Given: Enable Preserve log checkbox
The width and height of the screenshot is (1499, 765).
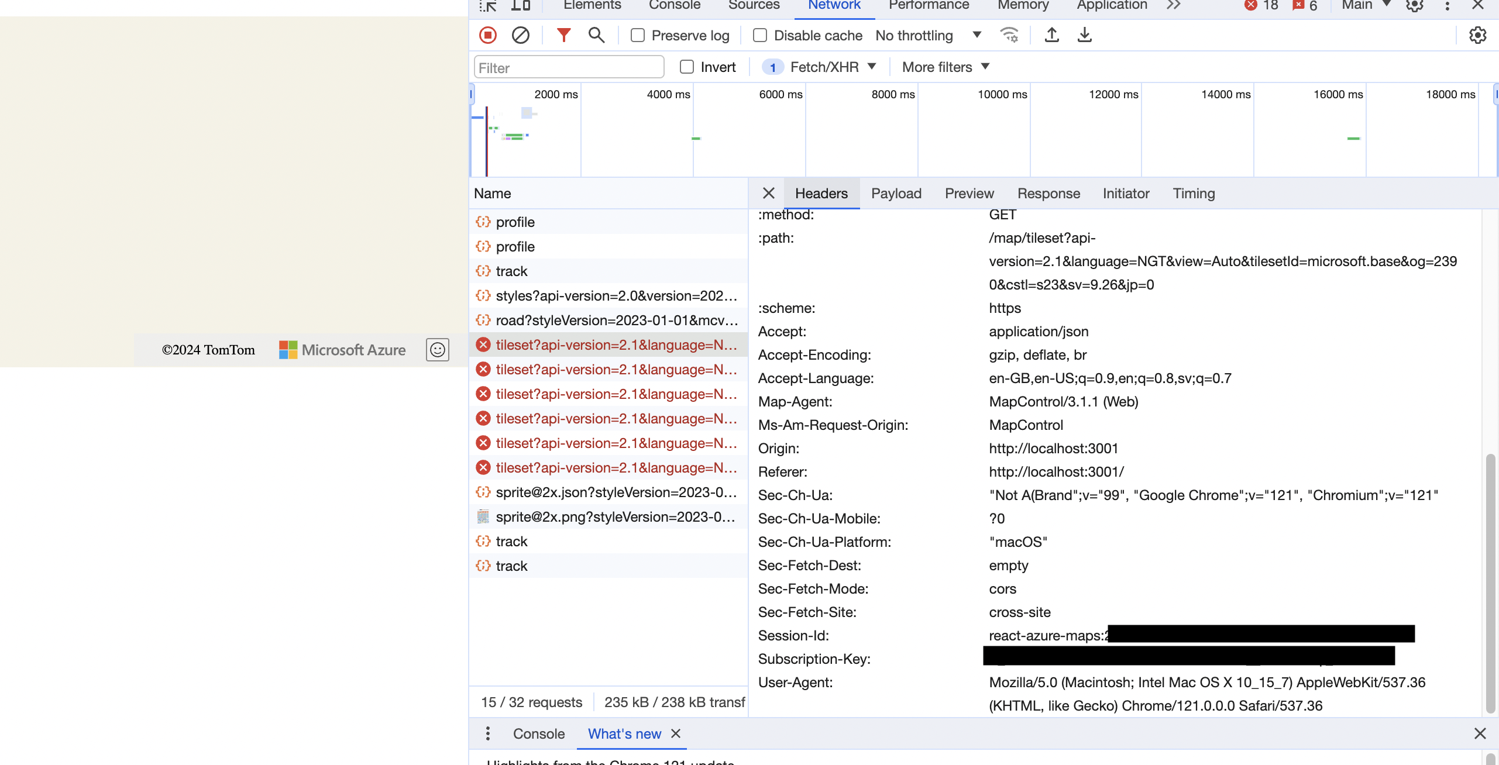Looking at the screenshot, I should coord(638,35).
